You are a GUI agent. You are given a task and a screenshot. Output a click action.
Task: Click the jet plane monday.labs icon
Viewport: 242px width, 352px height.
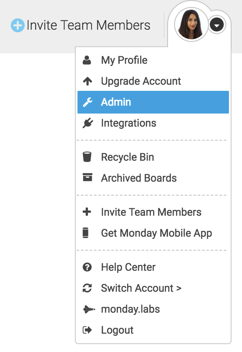89,309
